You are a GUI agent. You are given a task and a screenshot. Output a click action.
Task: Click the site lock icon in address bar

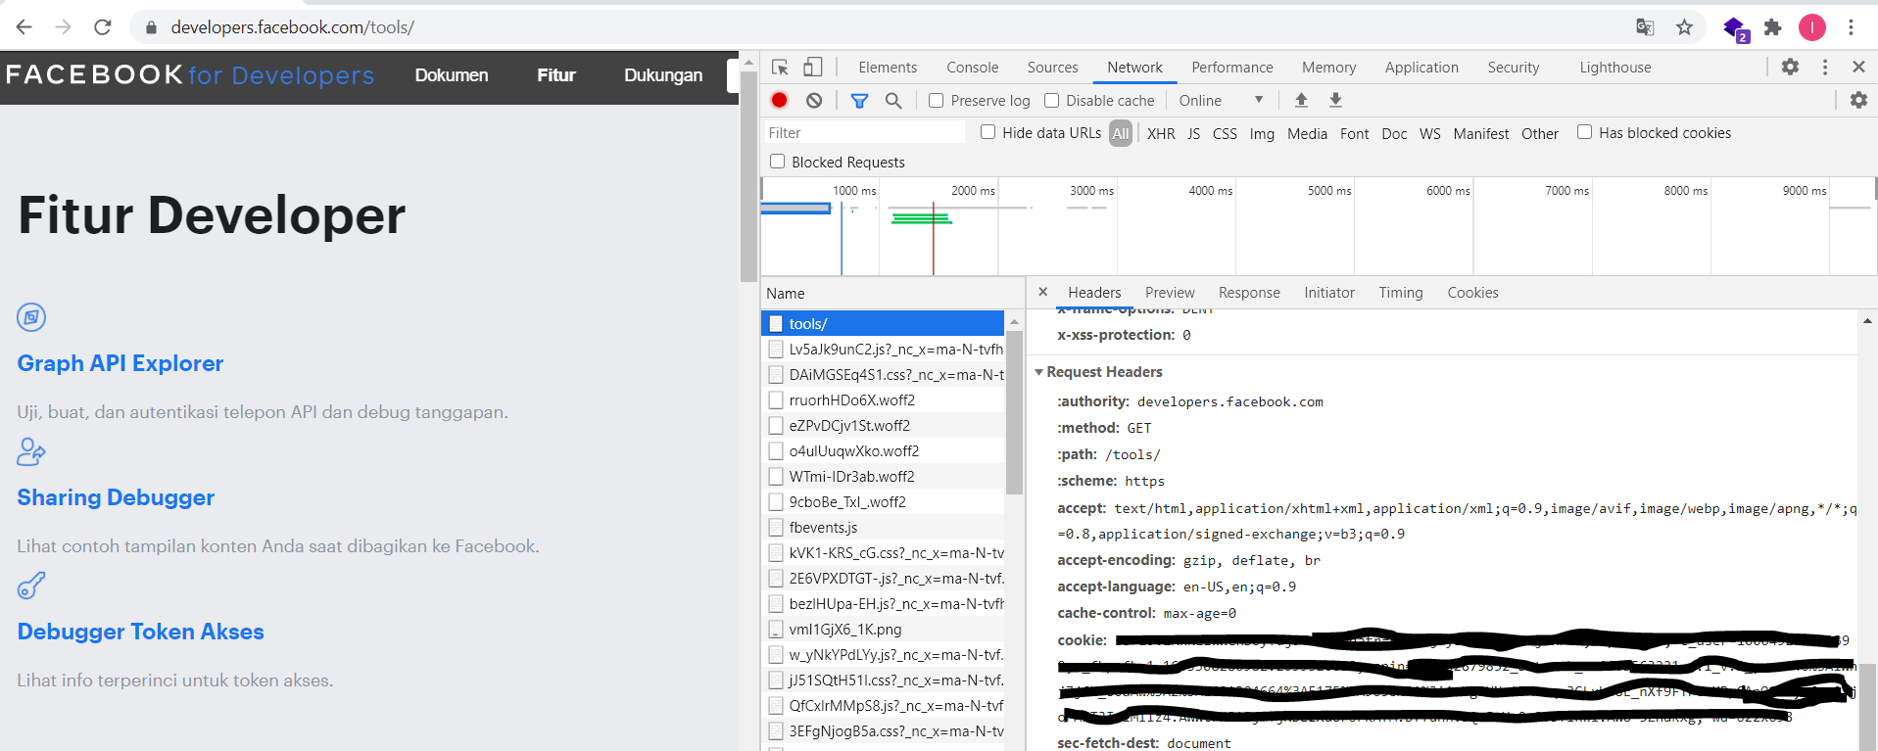coord(151,27)
